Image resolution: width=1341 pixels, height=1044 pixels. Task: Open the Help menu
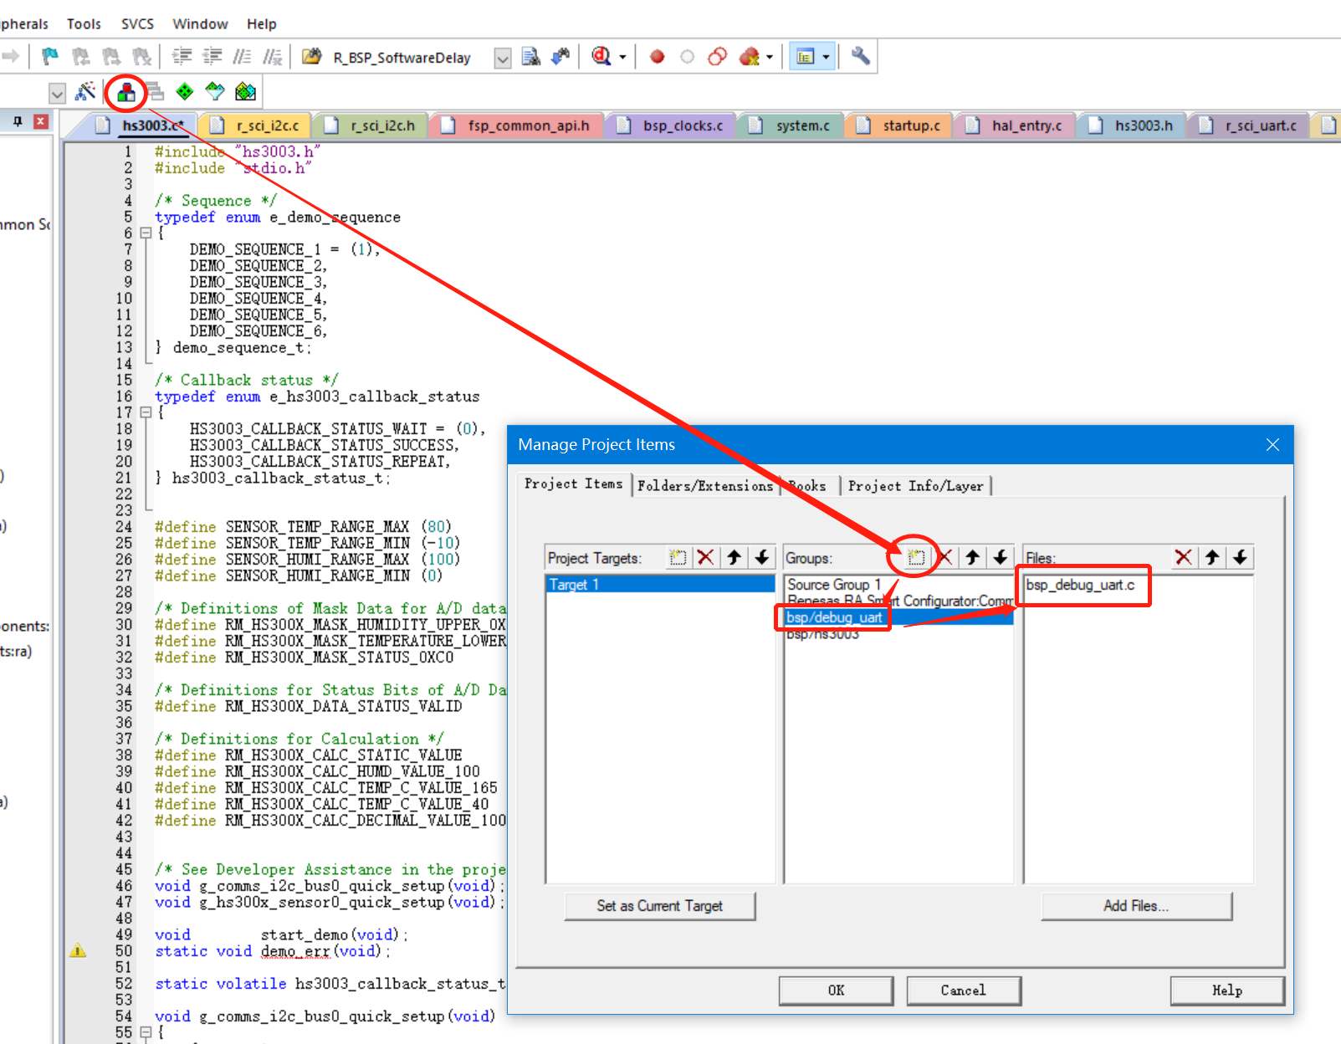coord(262,23)
